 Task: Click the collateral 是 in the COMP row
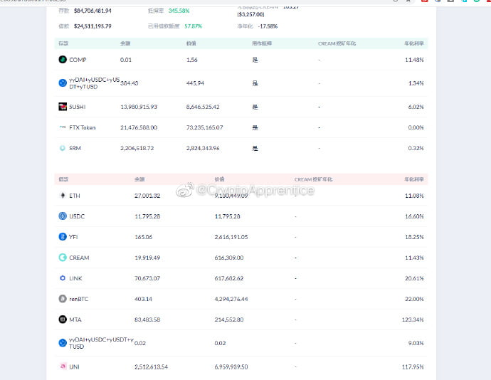[255, 60]
